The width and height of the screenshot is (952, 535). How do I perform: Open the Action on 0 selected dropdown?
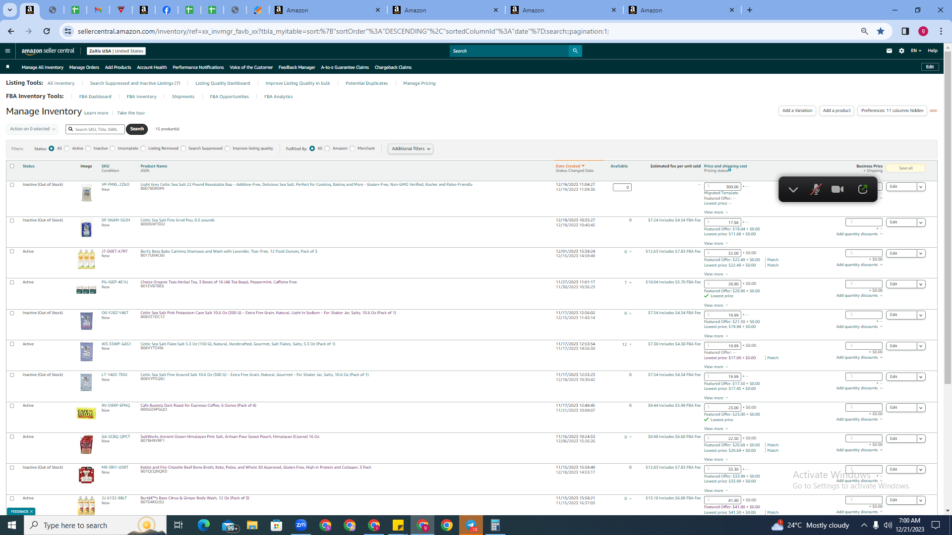point(32,129)
